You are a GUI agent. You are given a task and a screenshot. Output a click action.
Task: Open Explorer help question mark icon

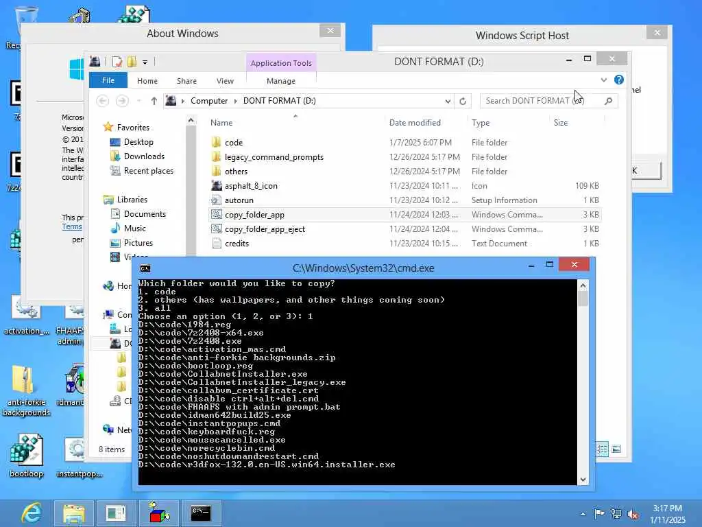coord(619,80)
